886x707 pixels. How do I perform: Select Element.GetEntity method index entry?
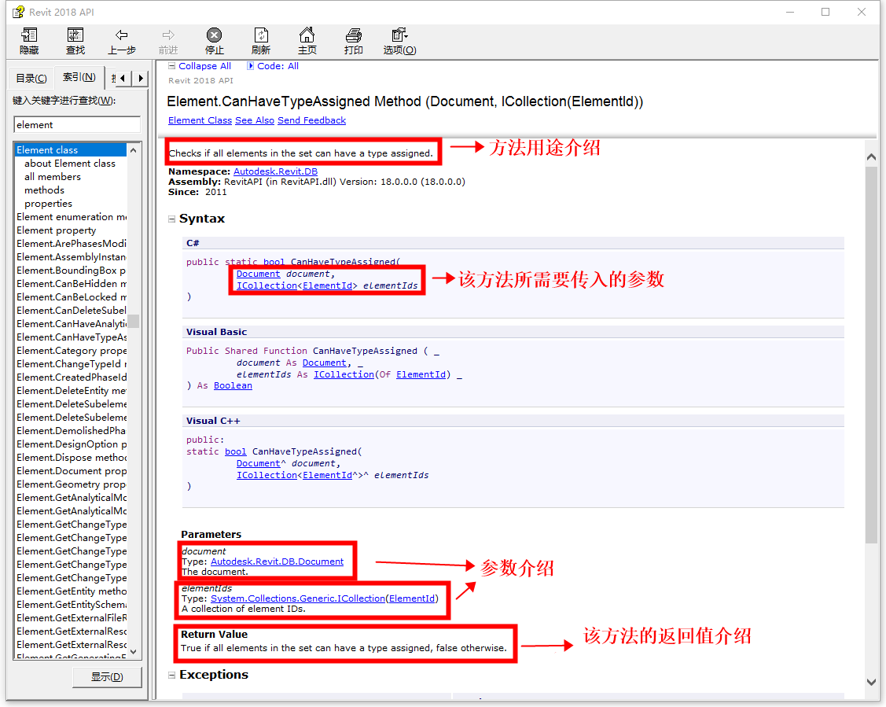click(x=70, y=591)
